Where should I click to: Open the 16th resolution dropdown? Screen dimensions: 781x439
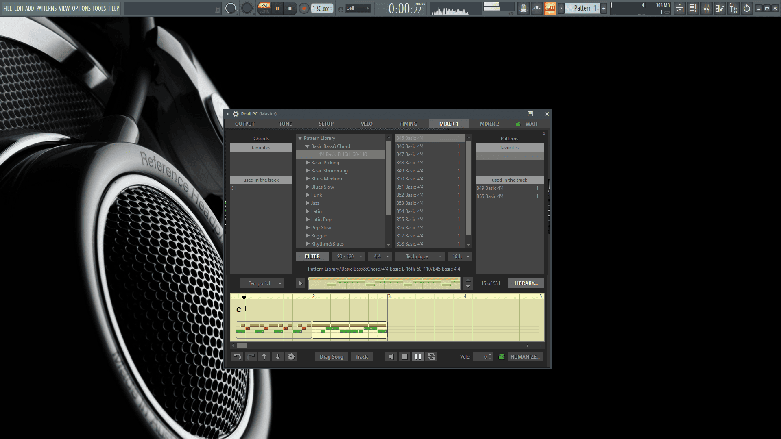[x=460, y=256]
